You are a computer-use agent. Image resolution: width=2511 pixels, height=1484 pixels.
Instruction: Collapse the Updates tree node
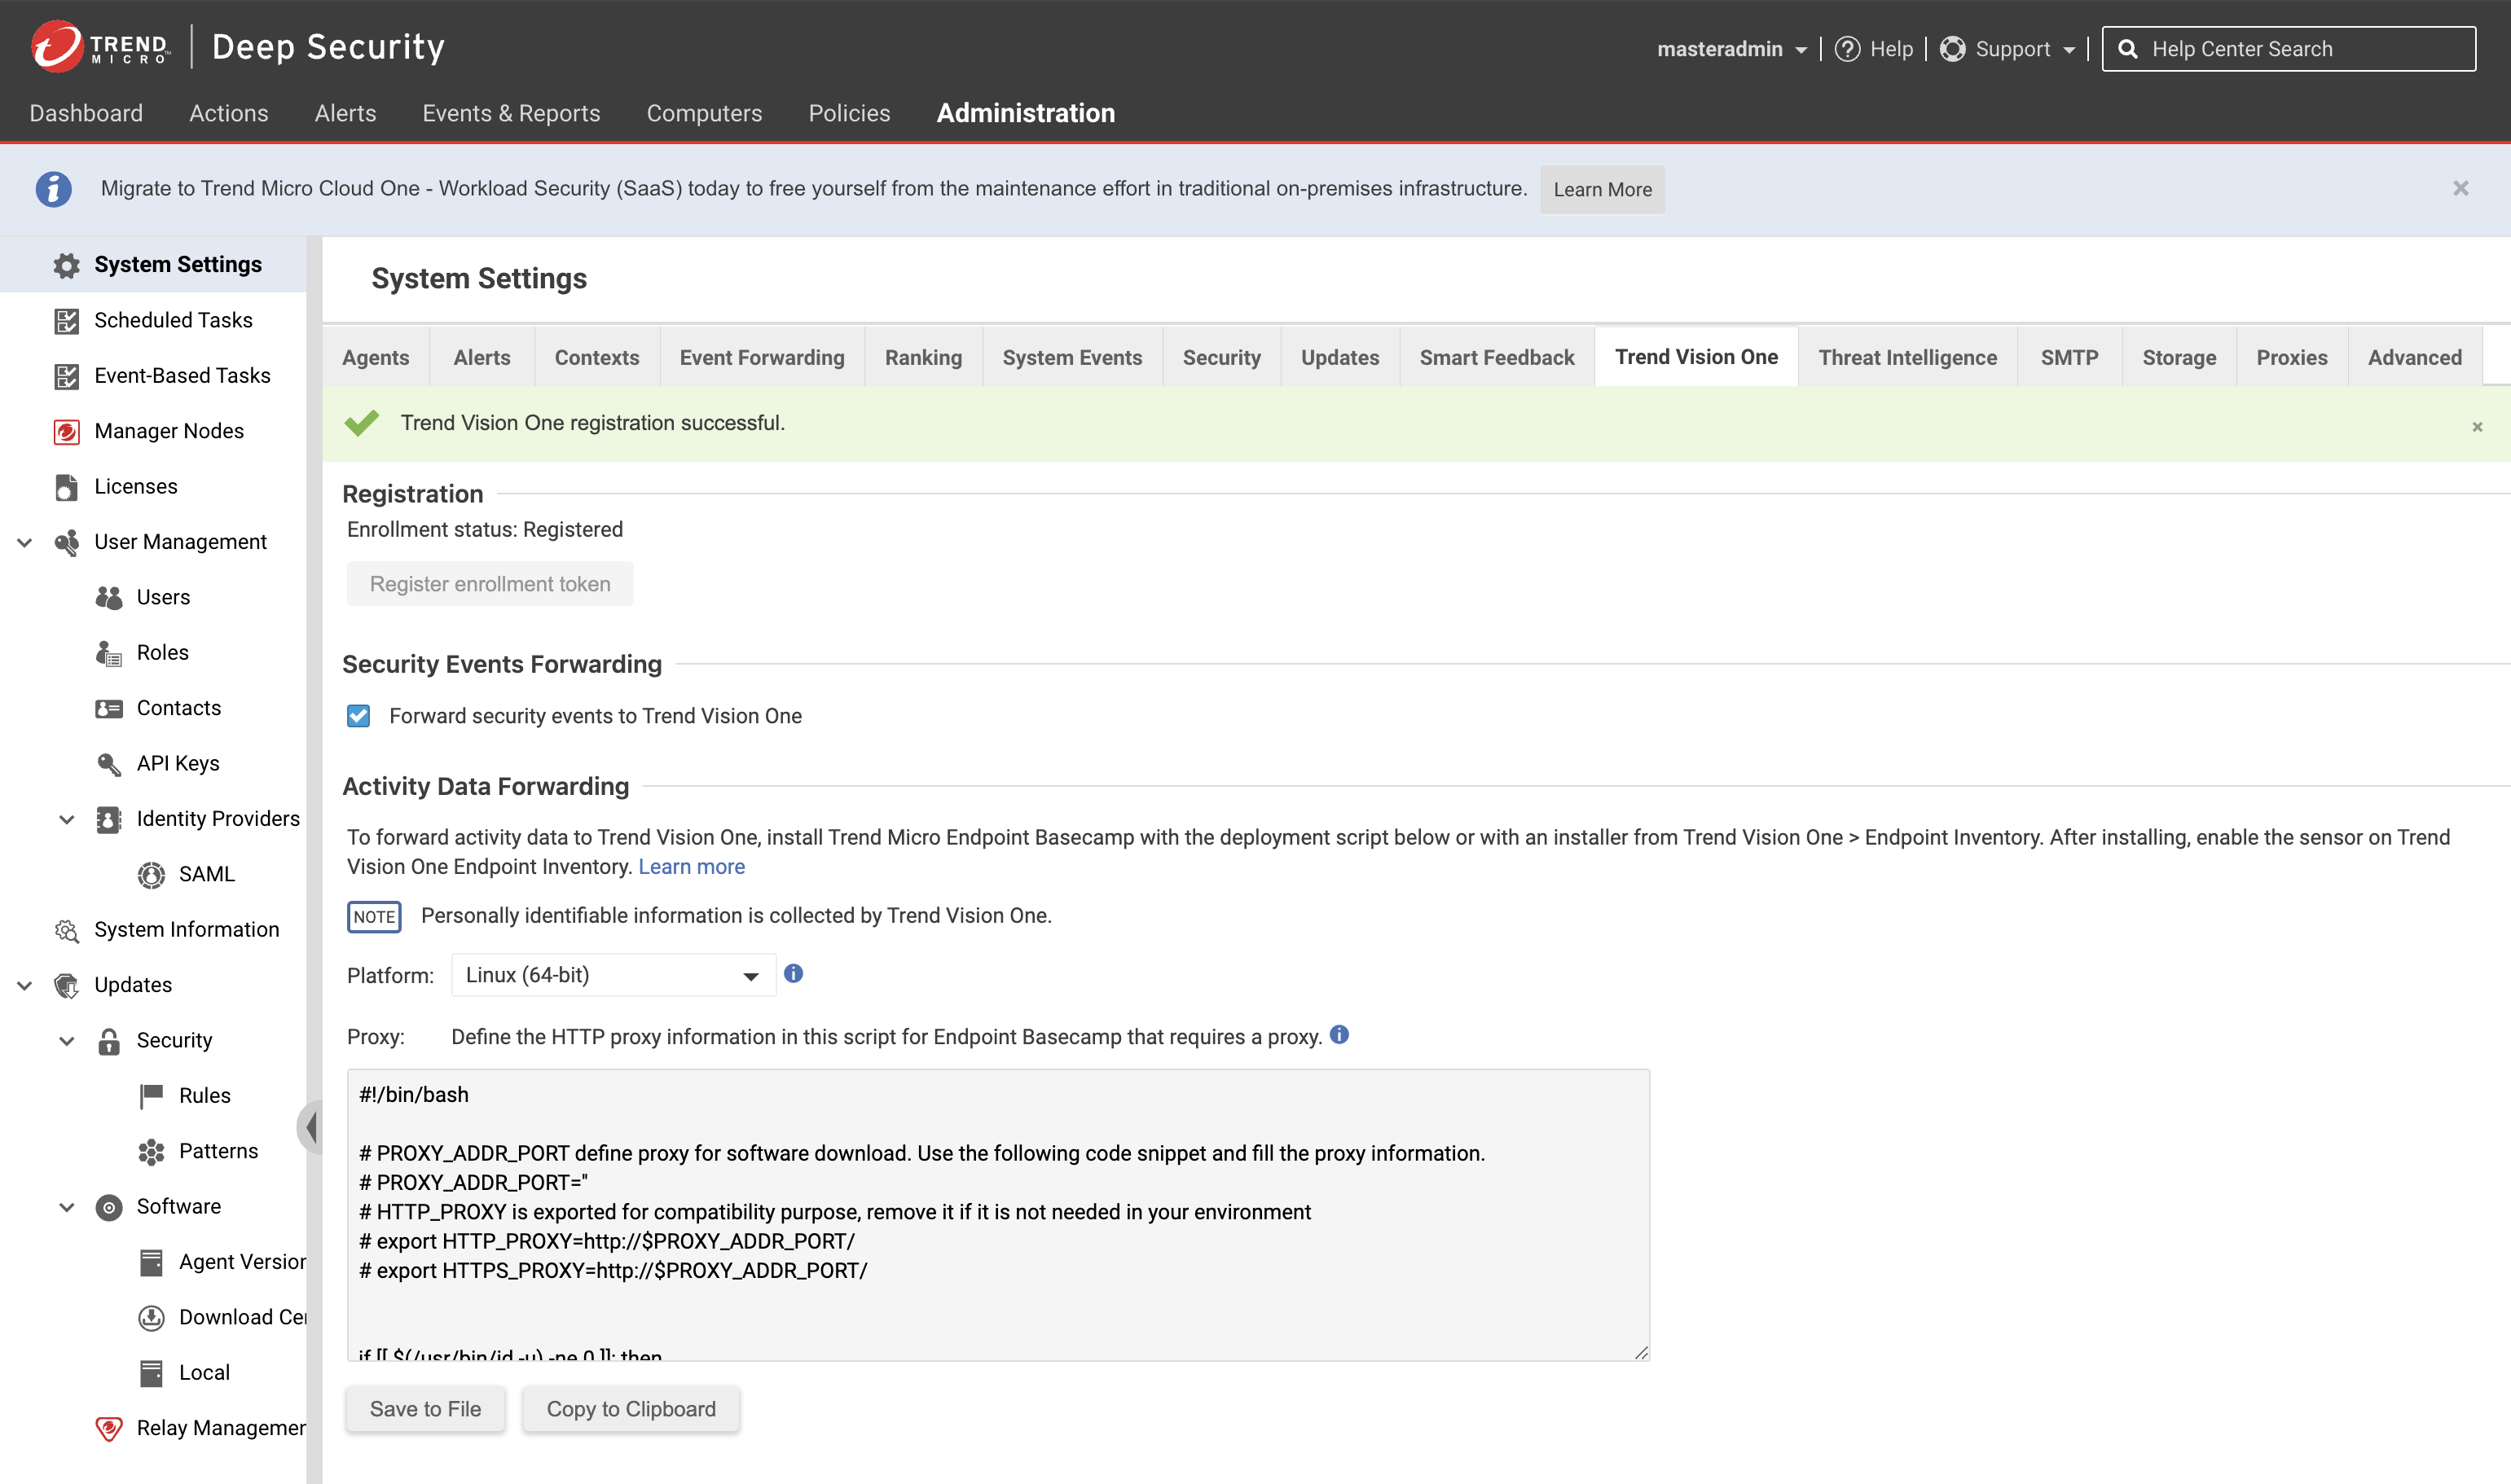point(25,986)
